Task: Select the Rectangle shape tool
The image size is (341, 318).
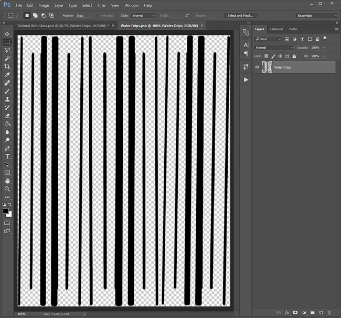Action: click(7, 173)
